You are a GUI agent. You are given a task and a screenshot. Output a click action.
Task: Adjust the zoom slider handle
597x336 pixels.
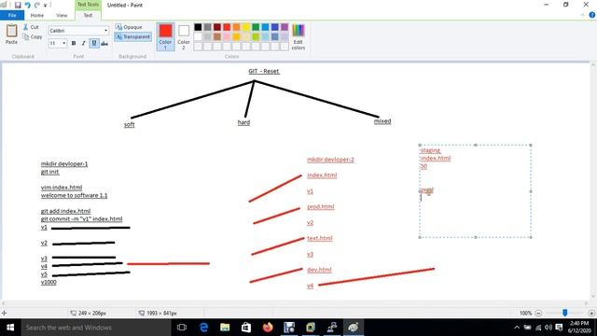click(x=565, y=313)
